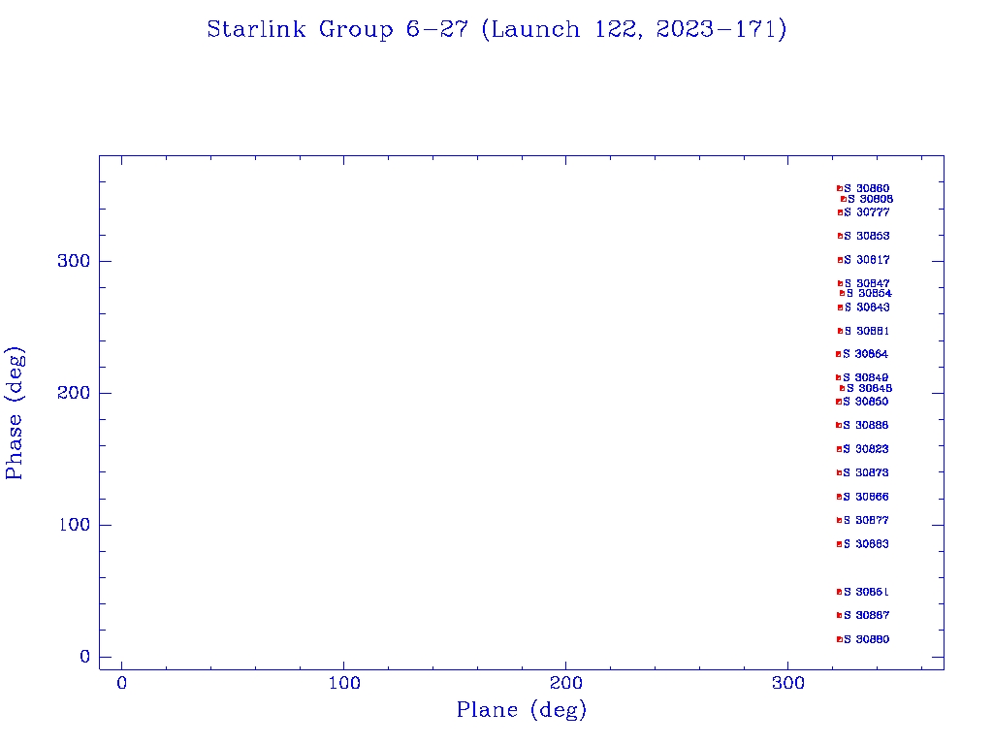Click the S 30864 satellite label
Viewport: 993px width, 745px height.
(865, 354)
